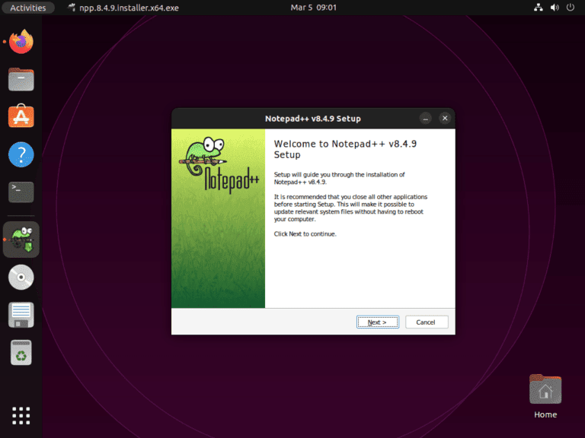Open the Trash in the dock
The height and width of the screenshot is (438, 585).
[x=21, y=352]
